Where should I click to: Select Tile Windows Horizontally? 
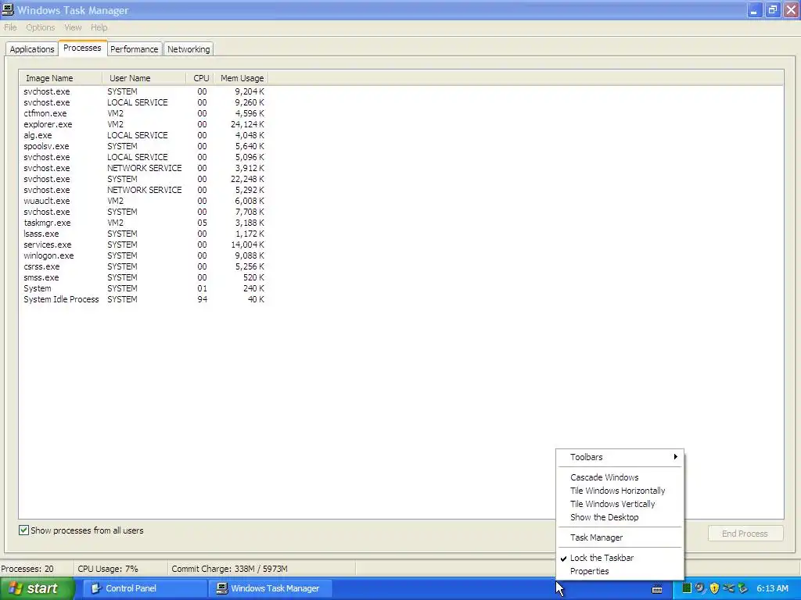pyautogui.click(x=620, y=491)
